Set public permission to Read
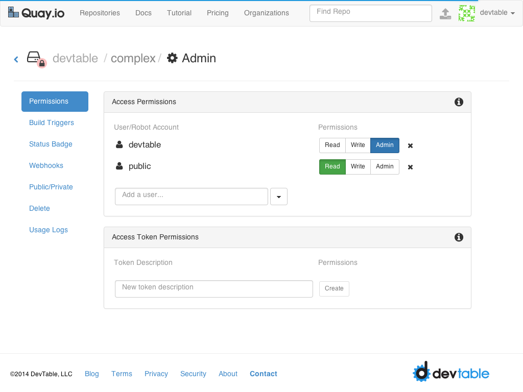 pos(332,167)
